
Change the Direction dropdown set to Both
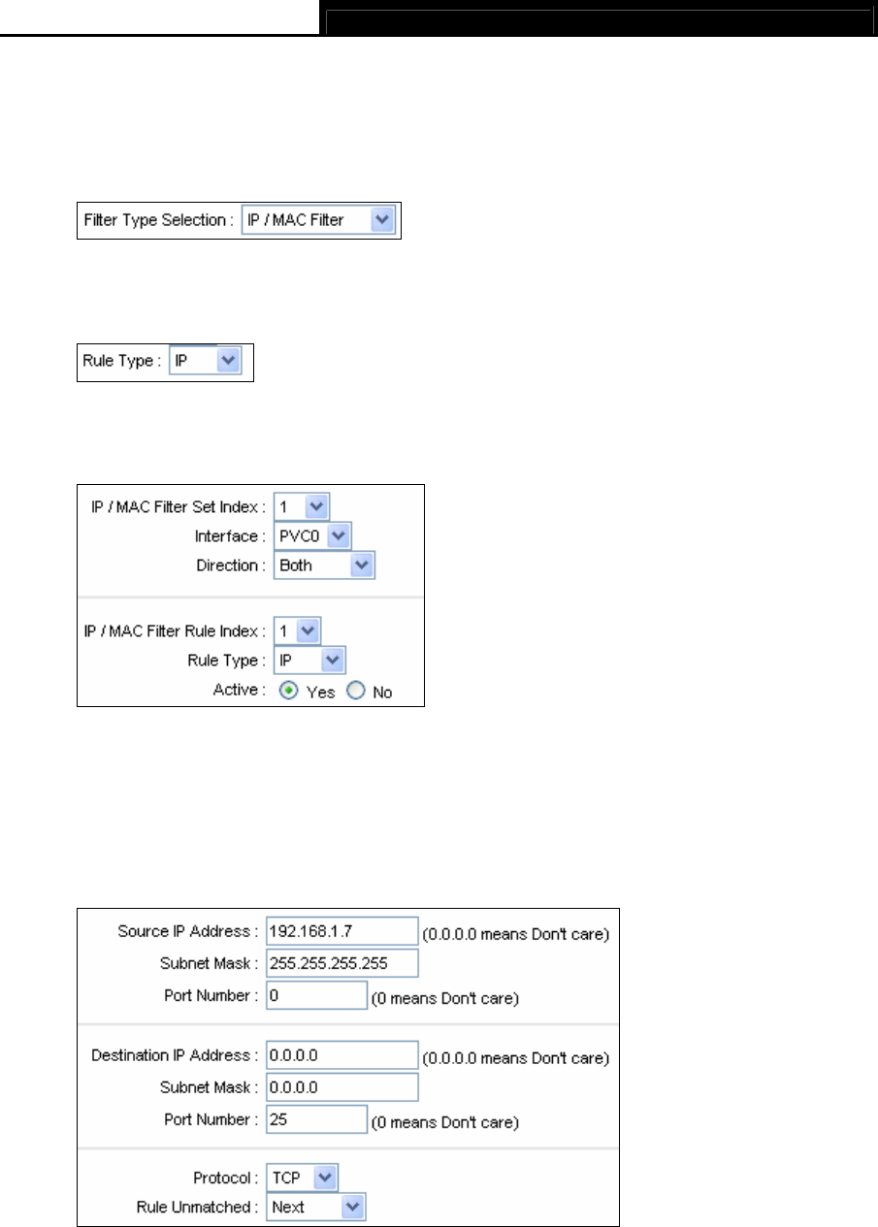coord(324,565)
